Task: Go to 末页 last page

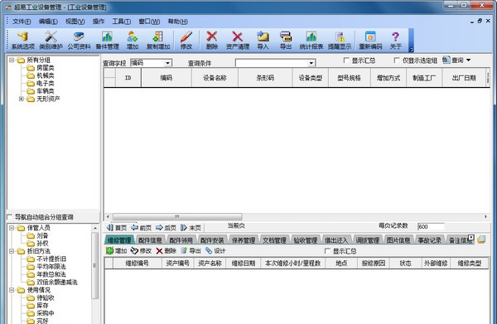Action: (x=191, y=228)
